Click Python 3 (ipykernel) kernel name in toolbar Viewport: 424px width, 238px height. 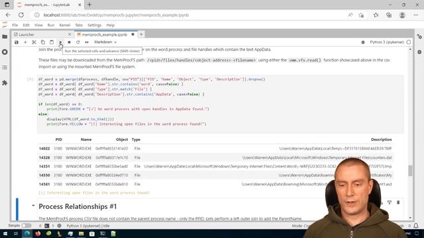[387, 42]
